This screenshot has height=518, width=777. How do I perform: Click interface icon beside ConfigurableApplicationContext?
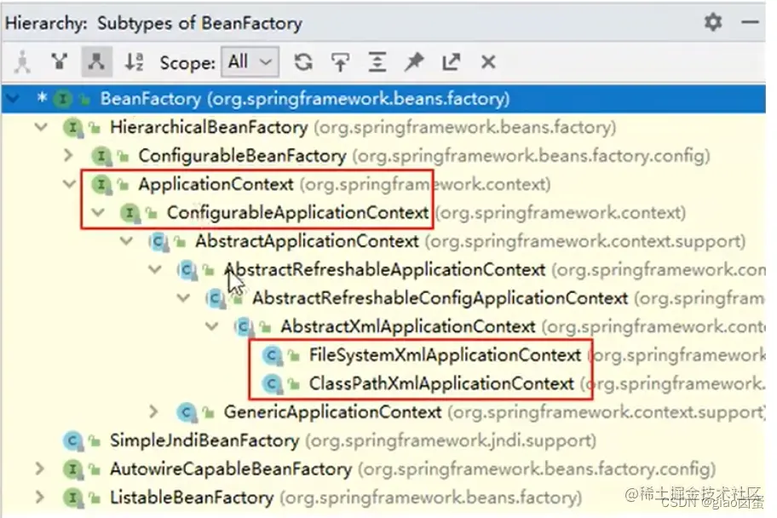click(129, 213)
